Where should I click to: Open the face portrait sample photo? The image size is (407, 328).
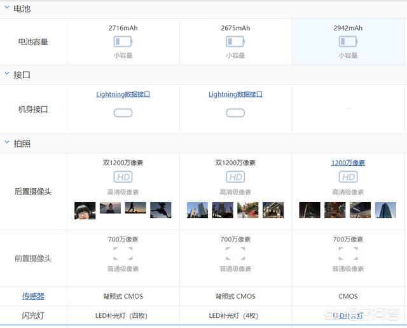[85, 210]
